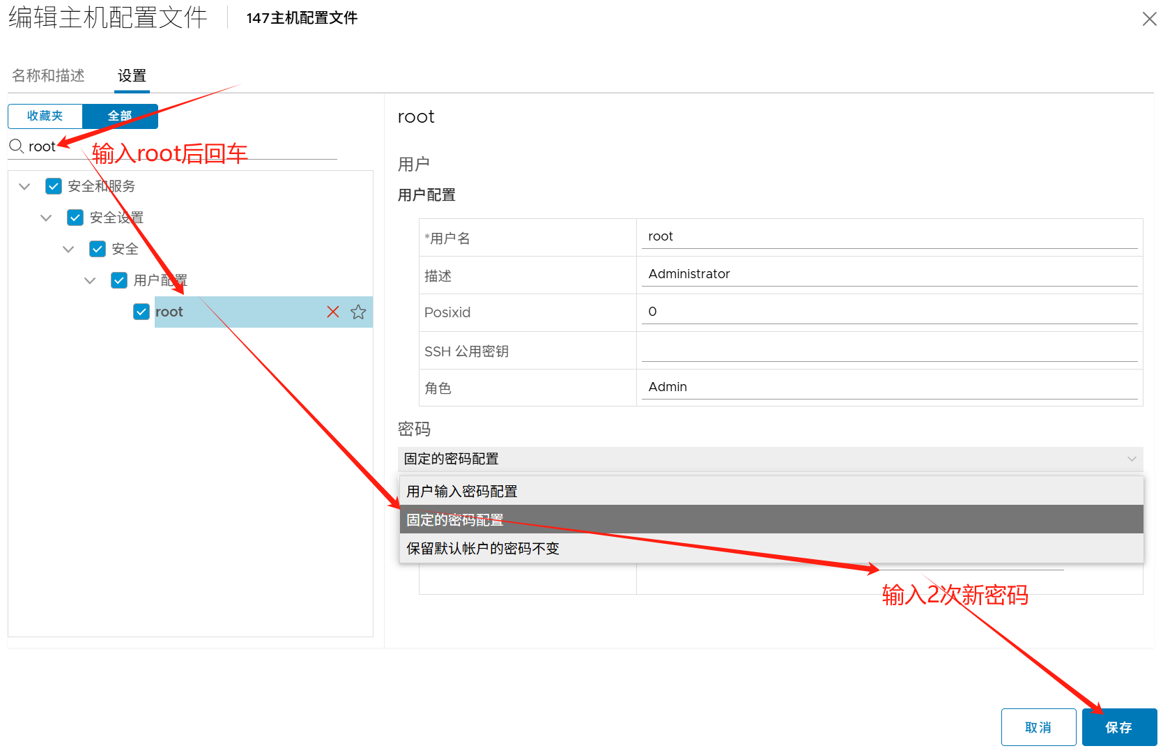Add root to favorites with the star

point(358,312)
